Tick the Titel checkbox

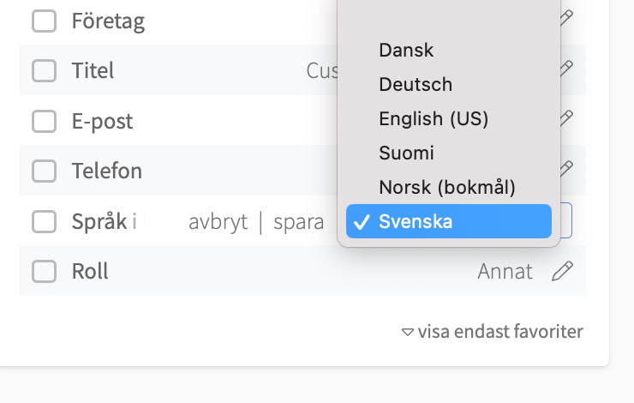[x=44, y=70]
